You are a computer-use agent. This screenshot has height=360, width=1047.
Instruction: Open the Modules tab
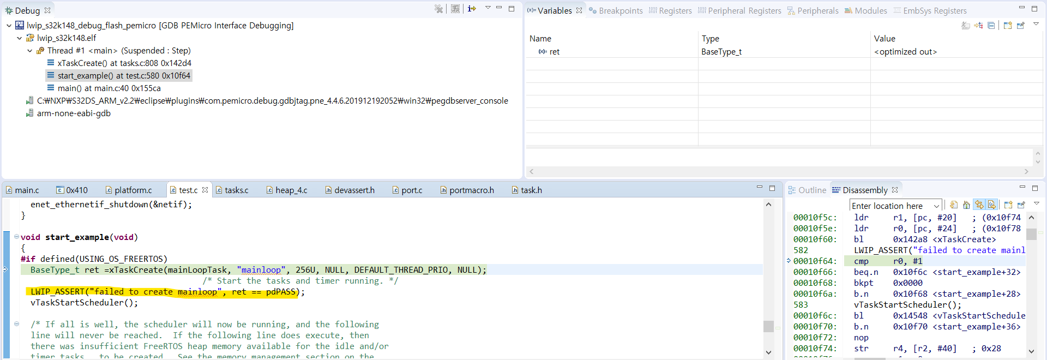click(x=865, y=11)
